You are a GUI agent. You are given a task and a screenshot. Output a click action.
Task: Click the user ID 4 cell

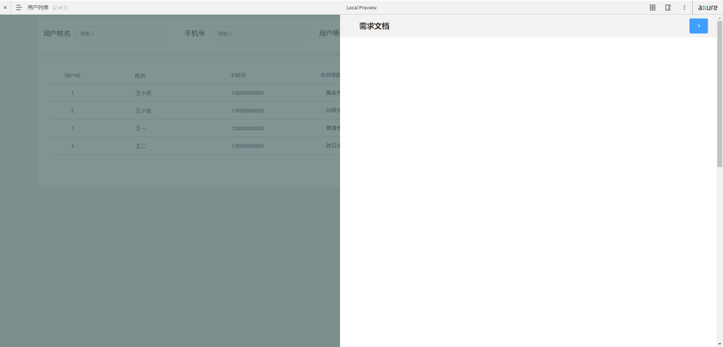tap(72, 146)
